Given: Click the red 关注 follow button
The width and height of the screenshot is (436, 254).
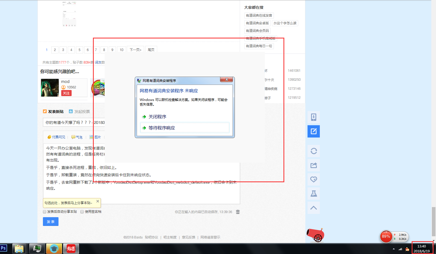Looking at the screenshot, I should pyautogui.click(x=66, y=93).
